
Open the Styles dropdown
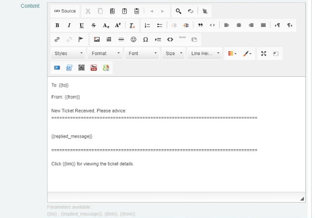click(x=69, y=53)
